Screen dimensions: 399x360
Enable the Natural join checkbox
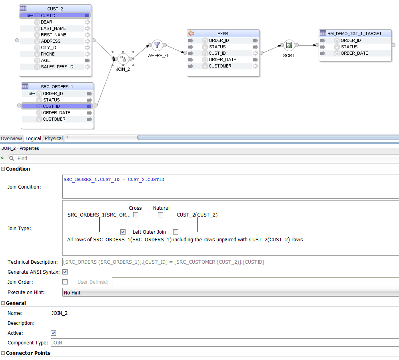click(161, 215)
